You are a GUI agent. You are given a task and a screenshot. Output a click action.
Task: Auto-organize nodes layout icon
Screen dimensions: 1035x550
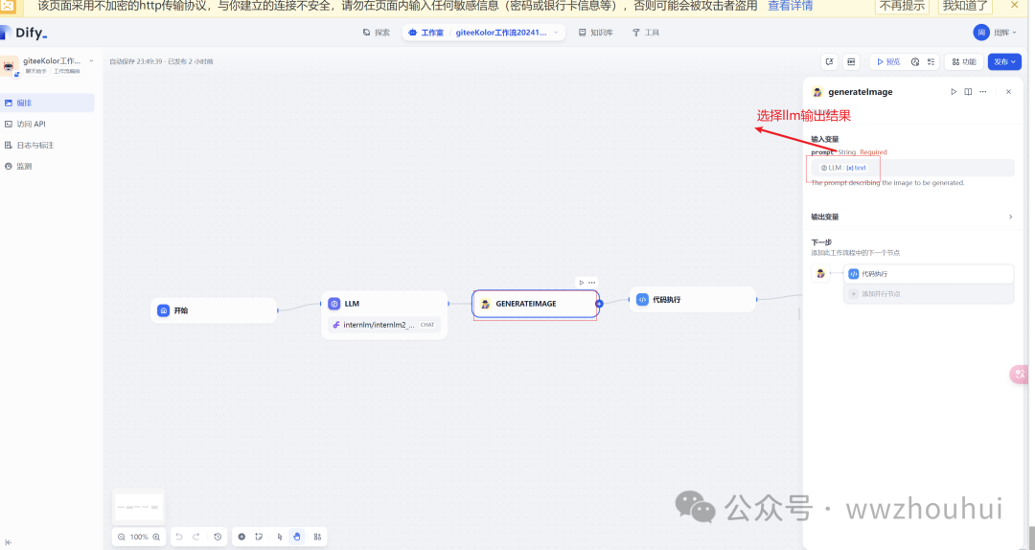click(317, 537)
